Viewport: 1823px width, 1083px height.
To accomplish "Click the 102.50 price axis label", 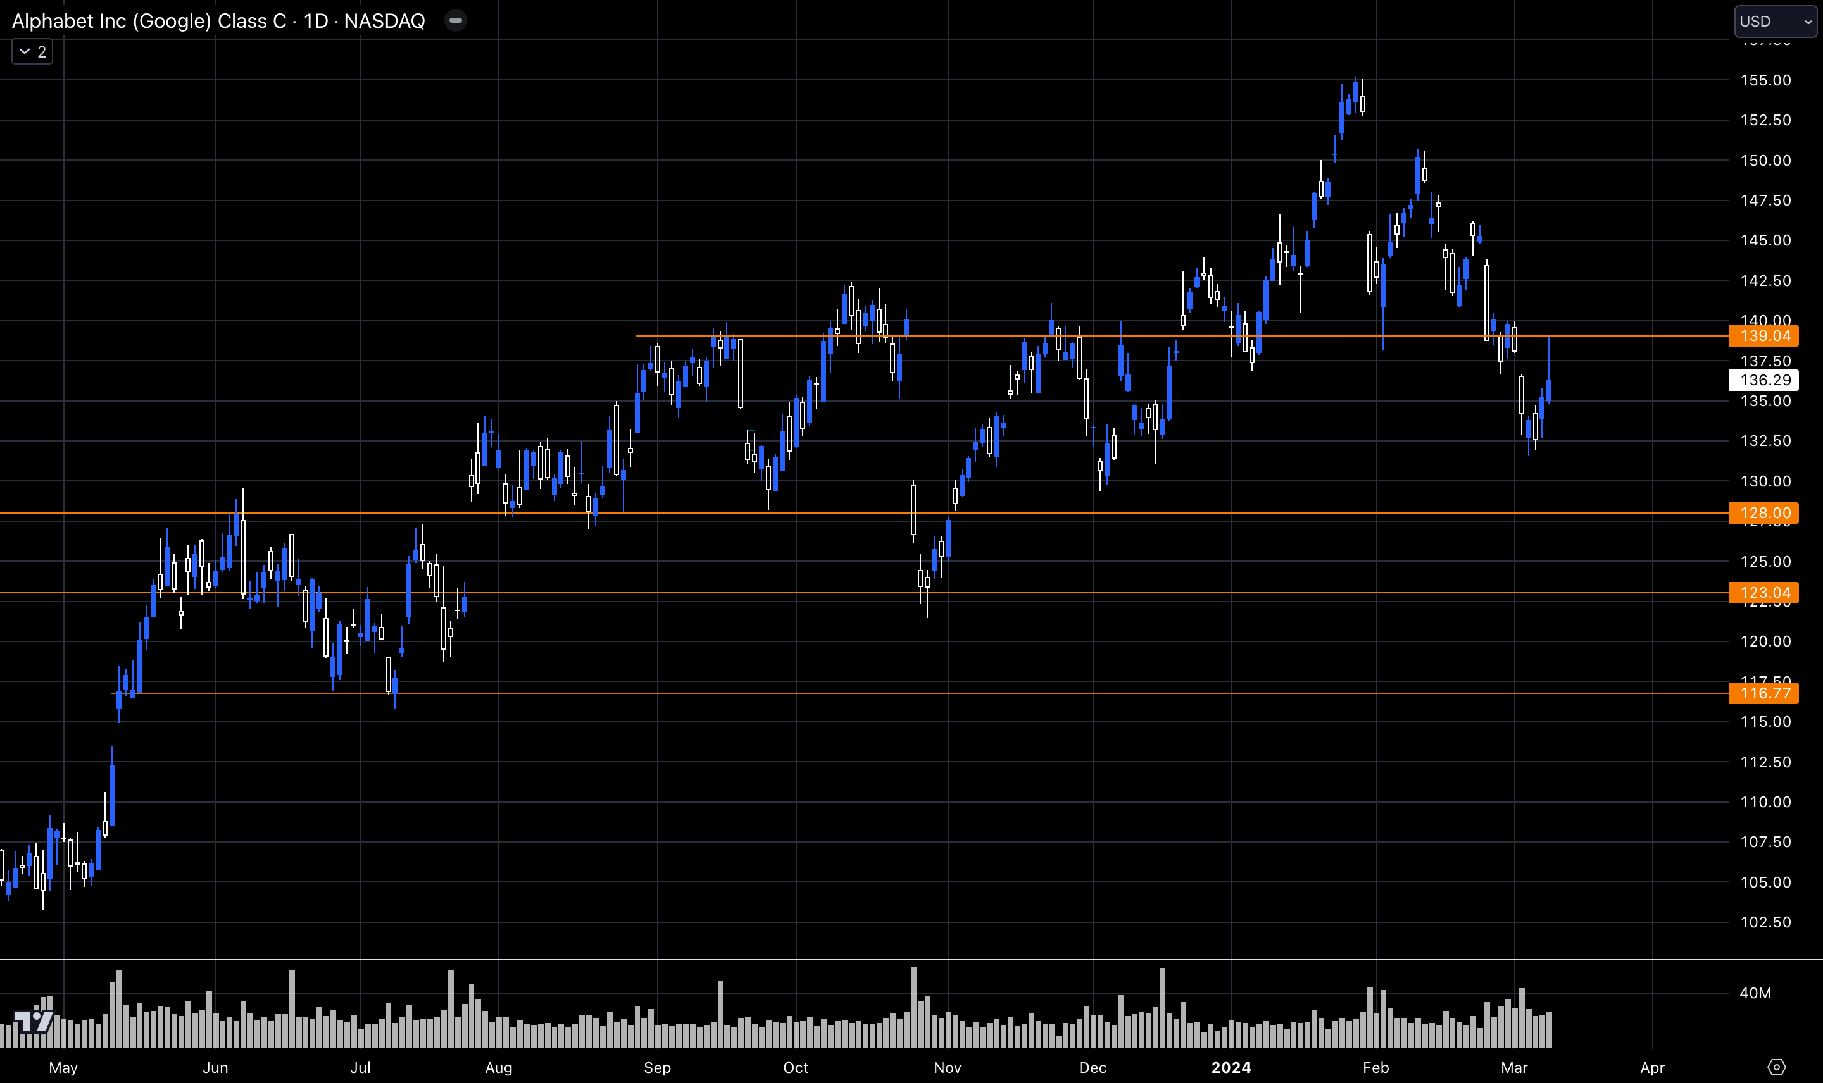I will point(1765,922).
